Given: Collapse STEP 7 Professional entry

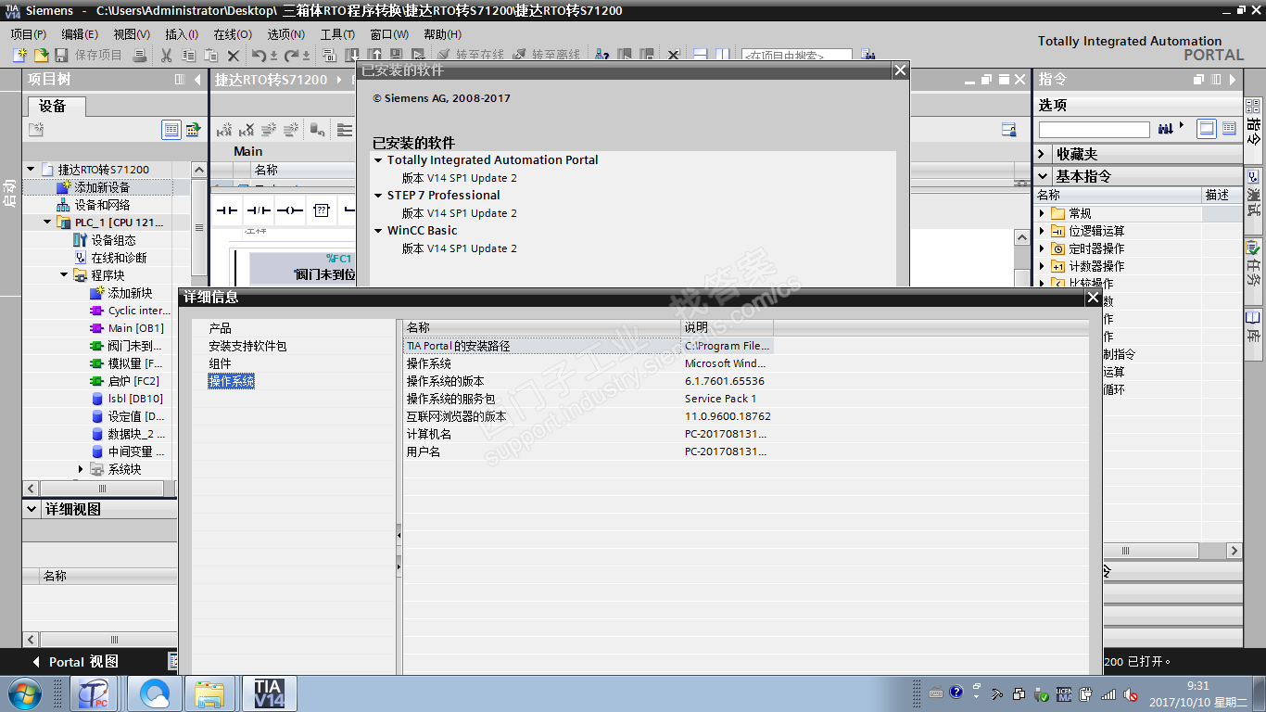Looking at the screenshot, I should coord(378,196).
